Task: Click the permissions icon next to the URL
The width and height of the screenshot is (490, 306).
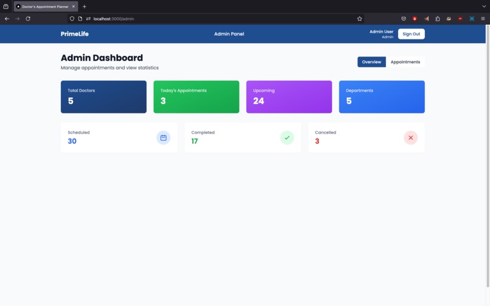Action: (88, 19)
